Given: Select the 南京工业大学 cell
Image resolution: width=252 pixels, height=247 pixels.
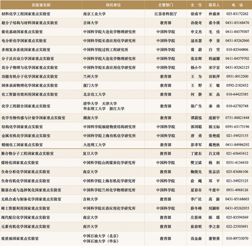Looking at the screenshot, I should pyautogui.click(x=94, y=14).
